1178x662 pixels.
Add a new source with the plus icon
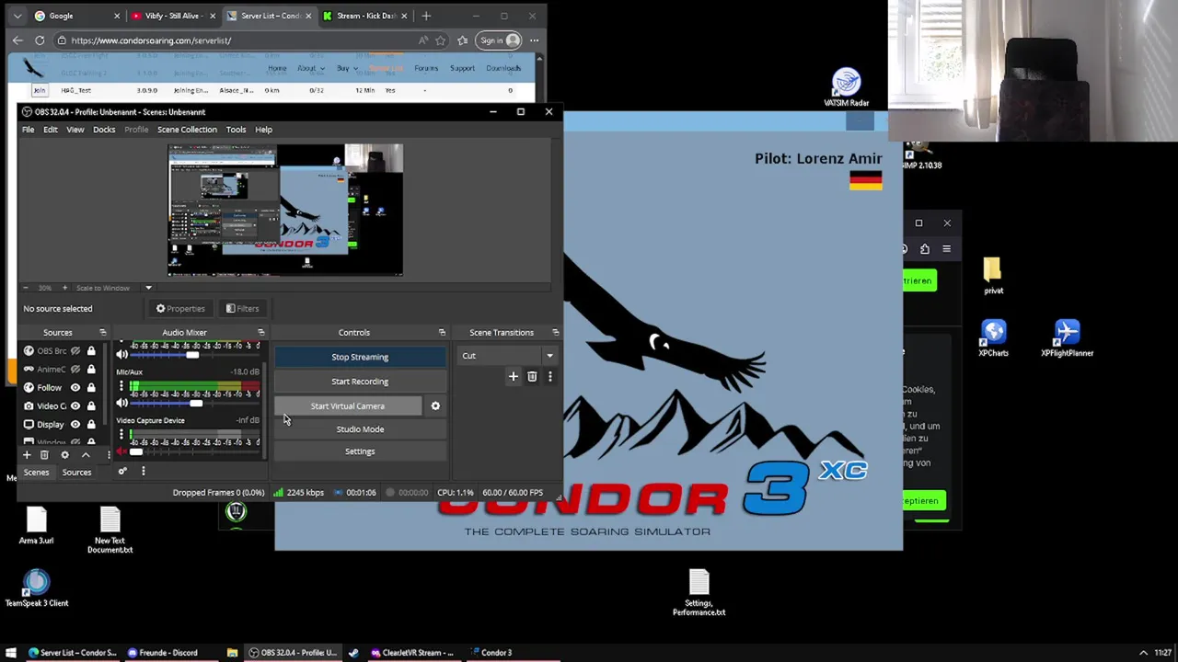tap(27, 455)
